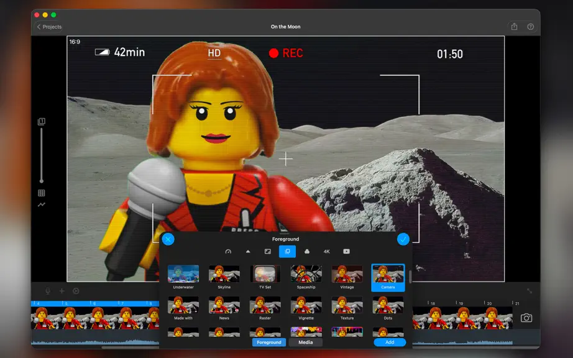
Task: Open the share export icon
Action: [x=514, y=27]
